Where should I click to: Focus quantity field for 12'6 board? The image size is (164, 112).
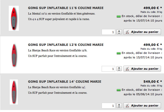pyautogui.click(x=108, y=69)
